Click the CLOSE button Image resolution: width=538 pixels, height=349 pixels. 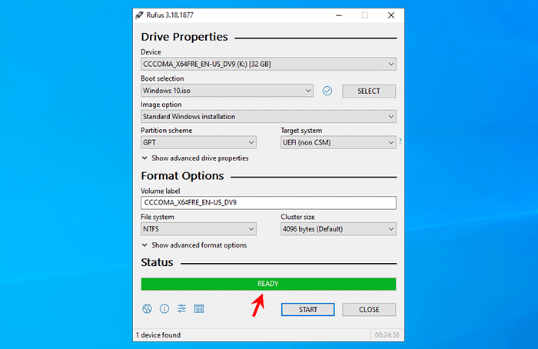click(x=369, y=310)
